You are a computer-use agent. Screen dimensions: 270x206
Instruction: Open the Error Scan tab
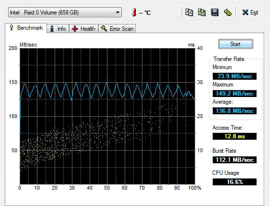point(117,29)
